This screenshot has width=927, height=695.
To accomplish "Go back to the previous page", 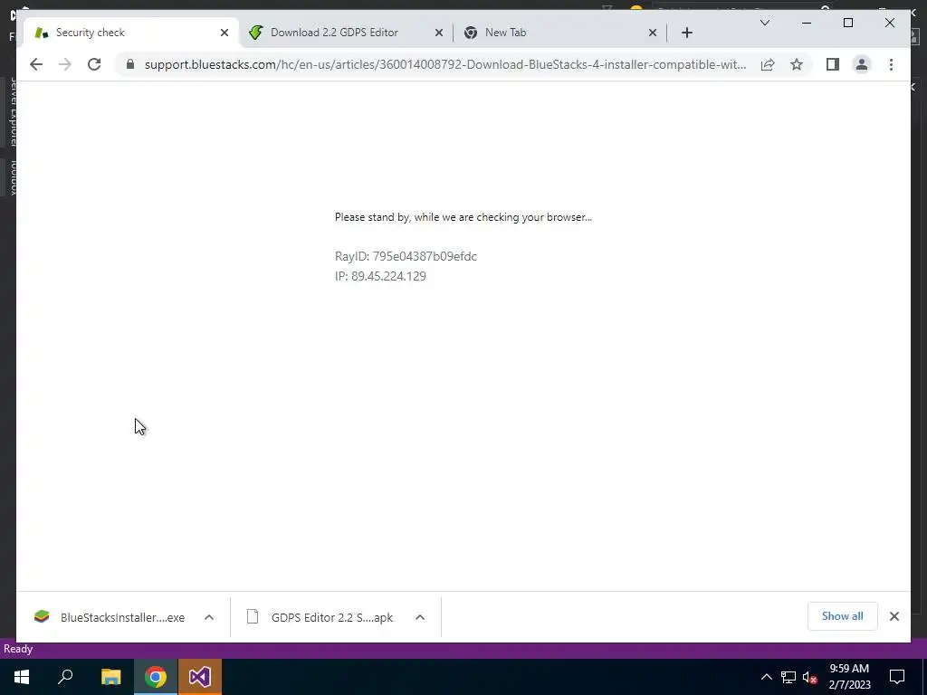I will coord(36,64).
